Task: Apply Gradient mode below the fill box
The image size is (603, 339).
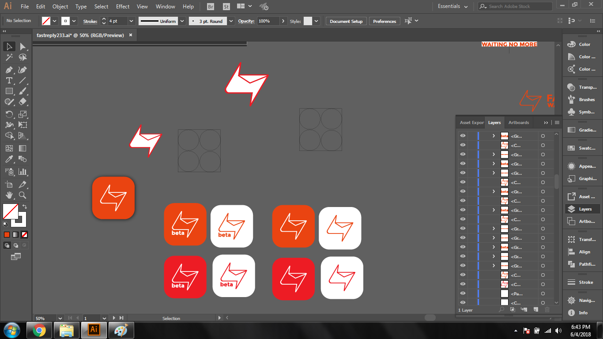Action: point(16,234)
